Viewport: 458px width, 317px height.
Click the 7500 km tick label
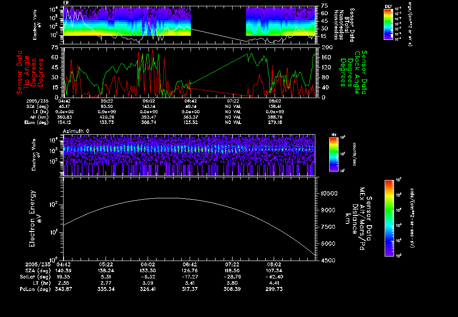coord(329,227)
